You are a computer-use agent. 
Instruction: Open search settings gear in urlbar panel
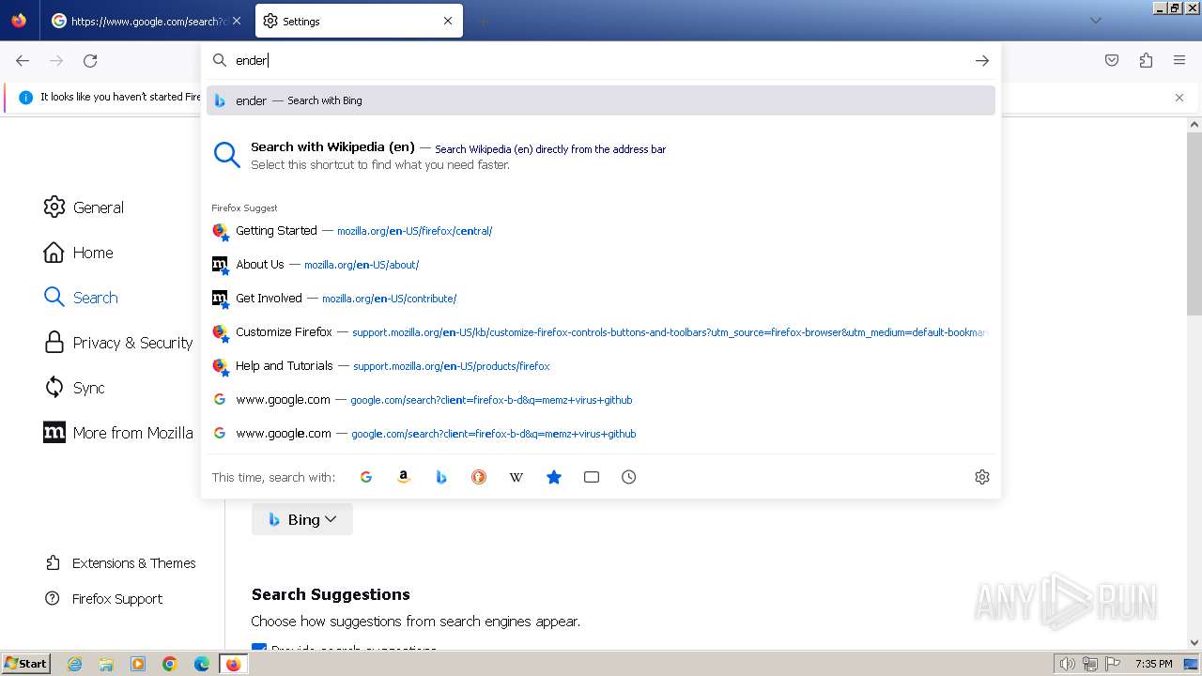(982, 477)
